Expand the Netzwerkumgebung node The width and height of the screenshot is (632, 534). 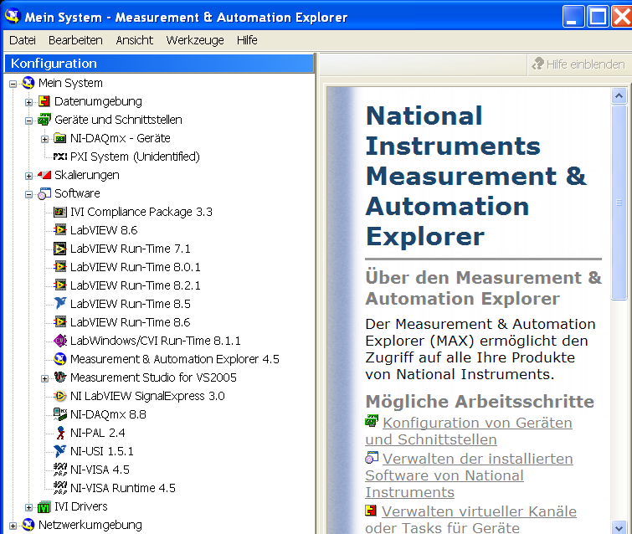click(13, 526)
